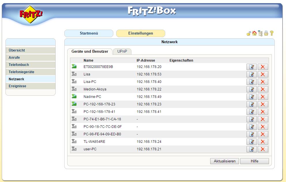286x182 pixels.
Task: Delete the ET00200078EE9B device entry
Action: [x=263, y=67]
